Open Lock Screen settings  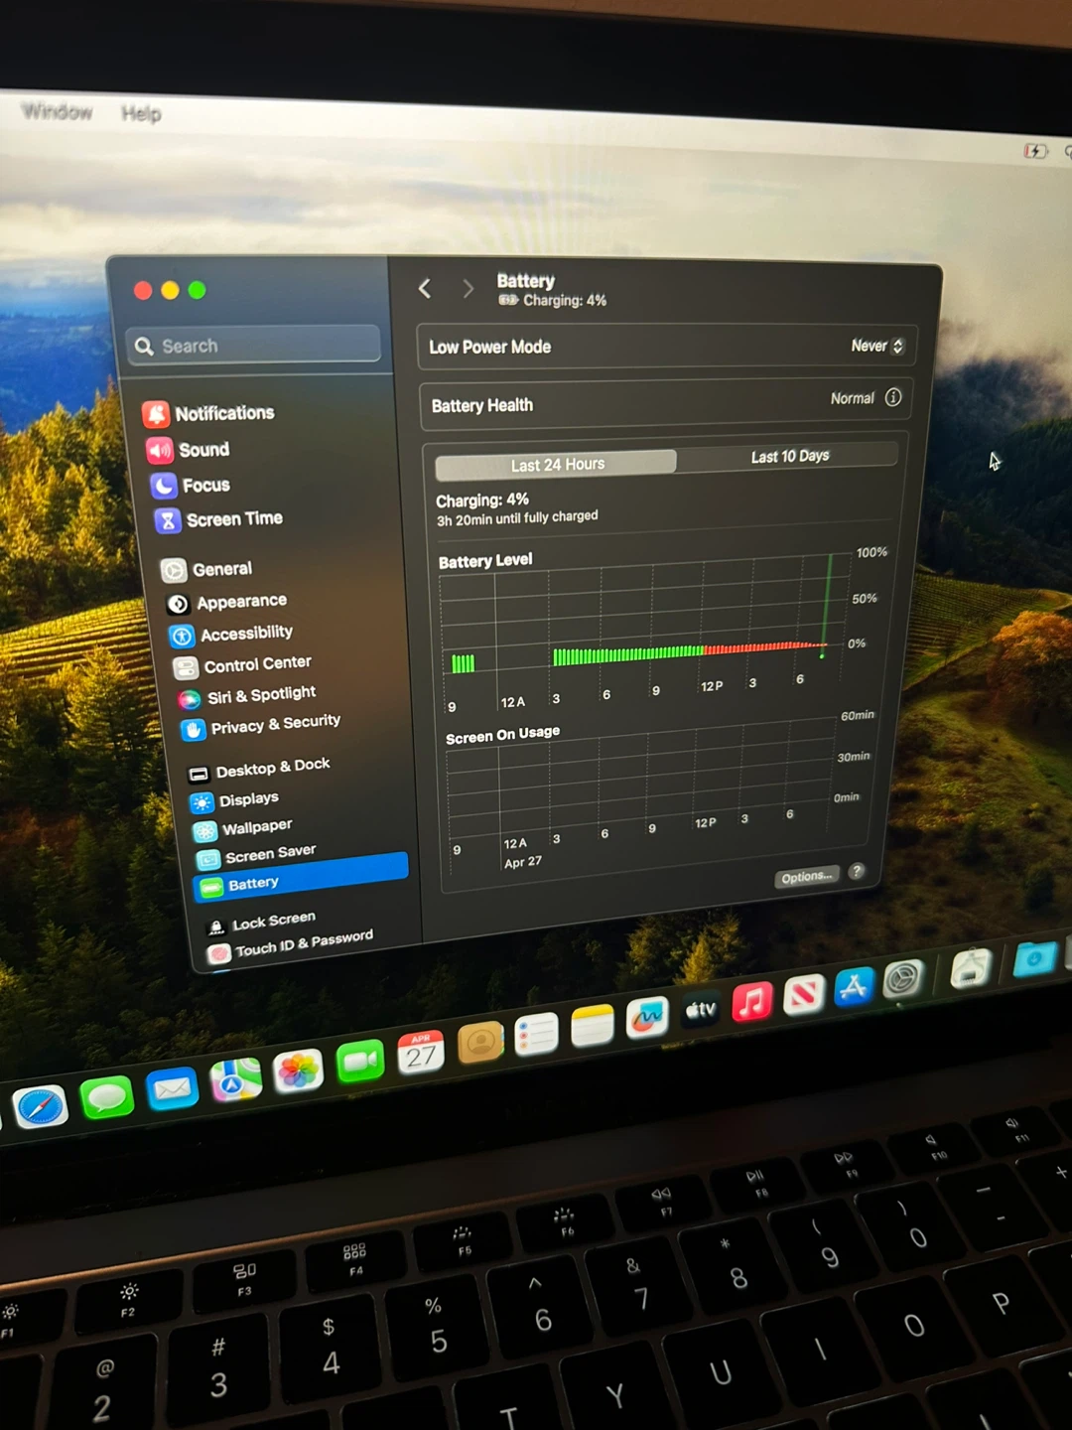[x=261, y=924]
